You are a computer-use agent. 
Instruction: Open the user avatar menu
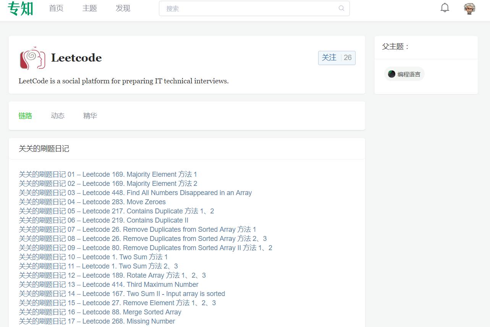click(469, 8)
